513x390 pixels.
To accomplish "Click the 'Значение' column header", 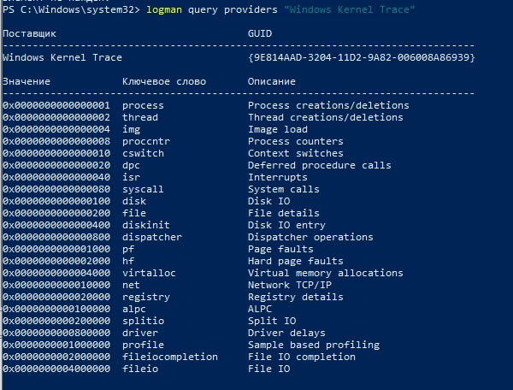I will tap(27, 81).
